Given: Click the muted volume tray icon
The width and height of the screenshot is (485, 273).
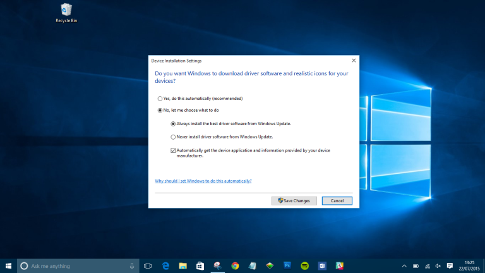Looking at the screenshot, I should [x=438, y=266].
